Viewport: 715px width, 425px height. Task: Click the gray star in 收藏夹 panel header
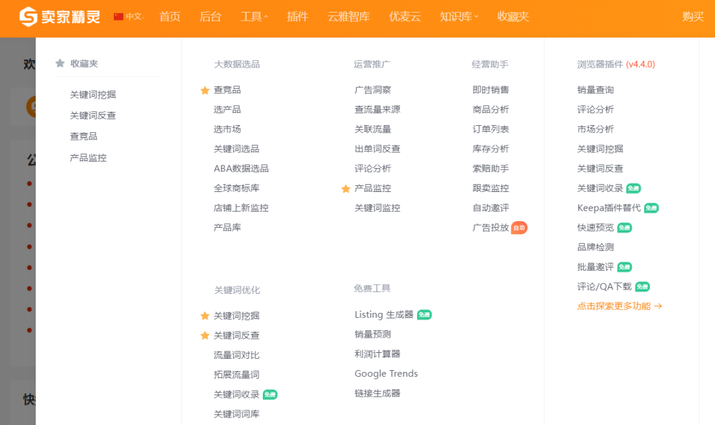pos(60,64)
